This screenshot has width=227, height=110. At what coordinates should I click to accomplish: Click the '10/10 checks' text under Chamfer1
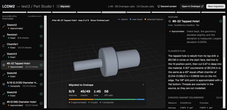click(25, 48)
